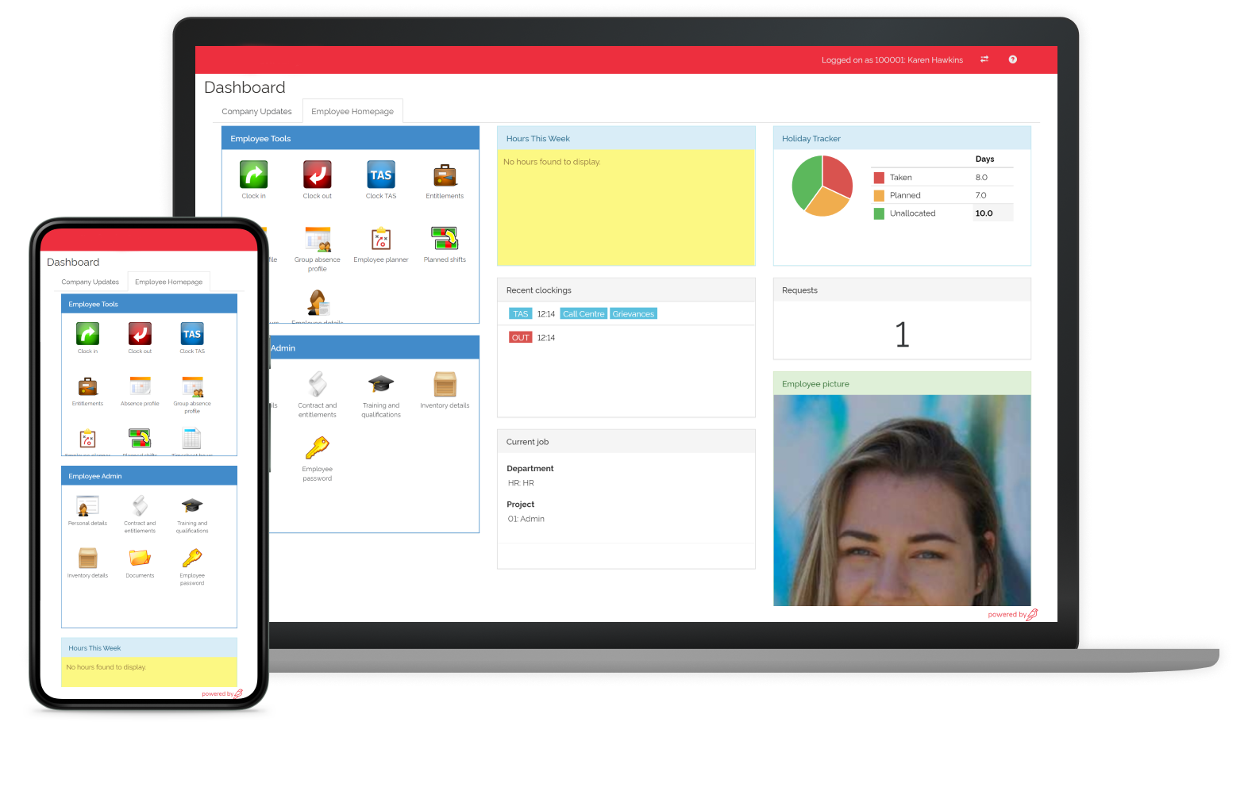Click the Requests count number 1

point(902,335)
